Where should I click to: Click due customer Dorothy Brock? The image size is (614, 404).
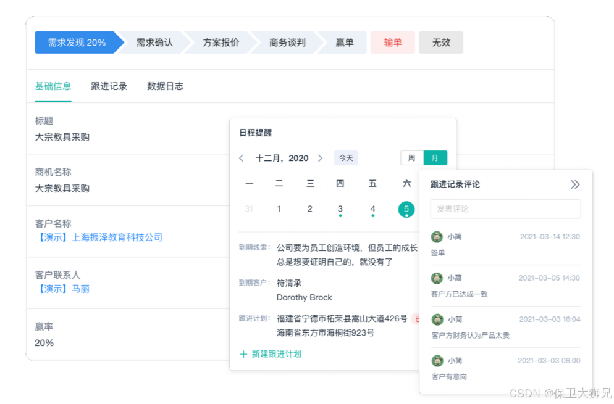[305, 297]
